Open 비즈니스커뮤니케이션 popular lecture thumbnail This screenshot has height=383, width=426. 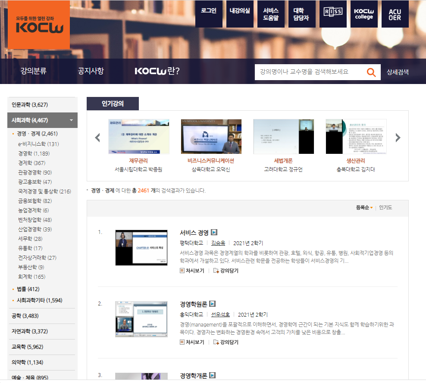(211, 137)
